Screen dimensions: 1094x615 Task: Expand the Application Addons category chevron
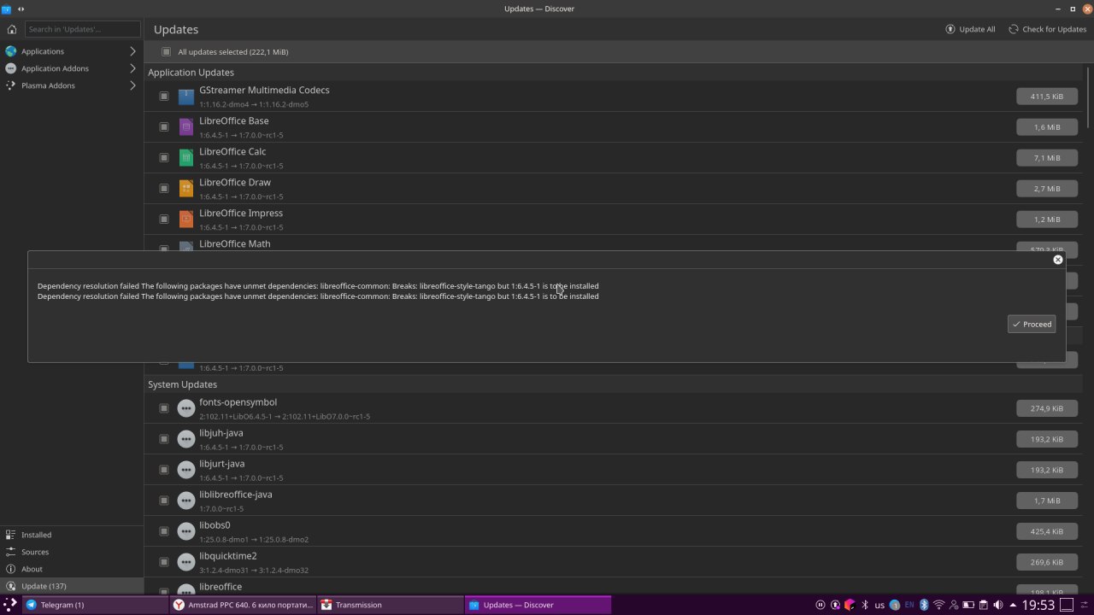tap(132, 68)
